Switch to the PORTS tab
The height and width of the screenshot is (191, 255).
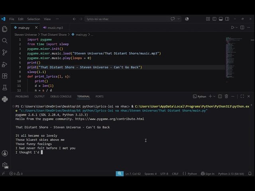[x=99, y=96]
